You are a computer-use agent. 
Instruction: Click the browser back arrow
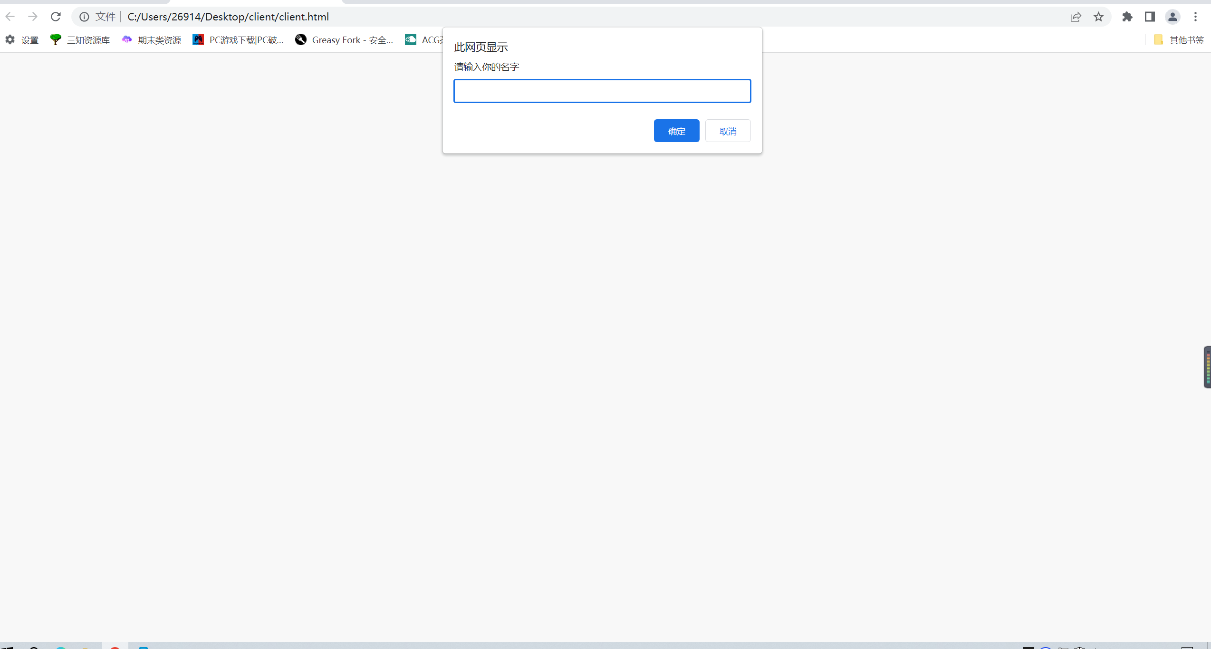(10, 17)
